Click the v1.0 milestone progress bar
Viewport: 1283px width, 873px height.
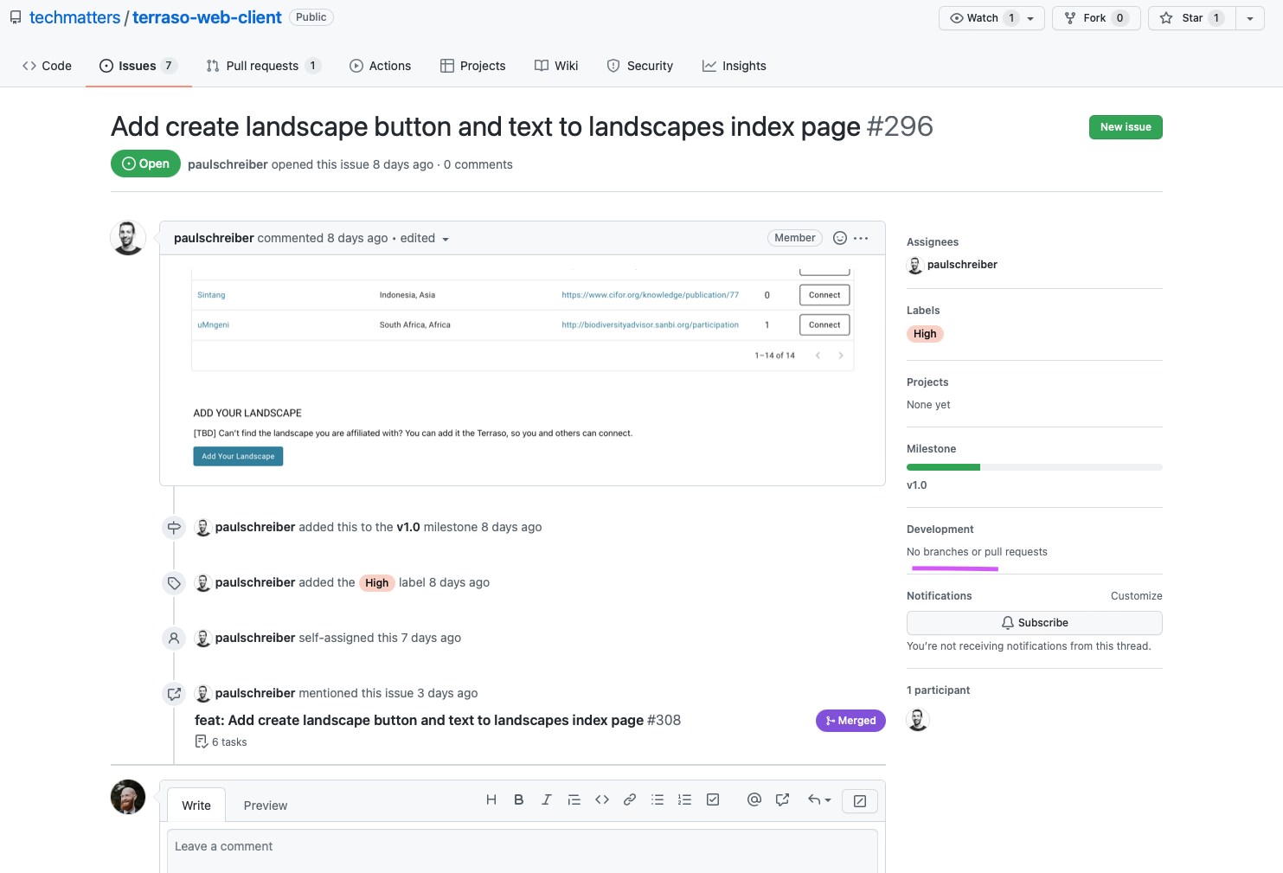[x=1034, y=467]
